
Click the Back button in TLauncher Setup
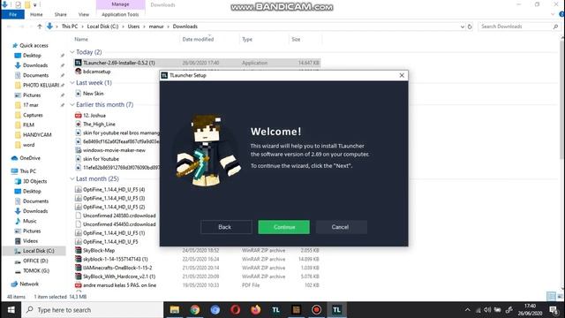tap(226, 227)
